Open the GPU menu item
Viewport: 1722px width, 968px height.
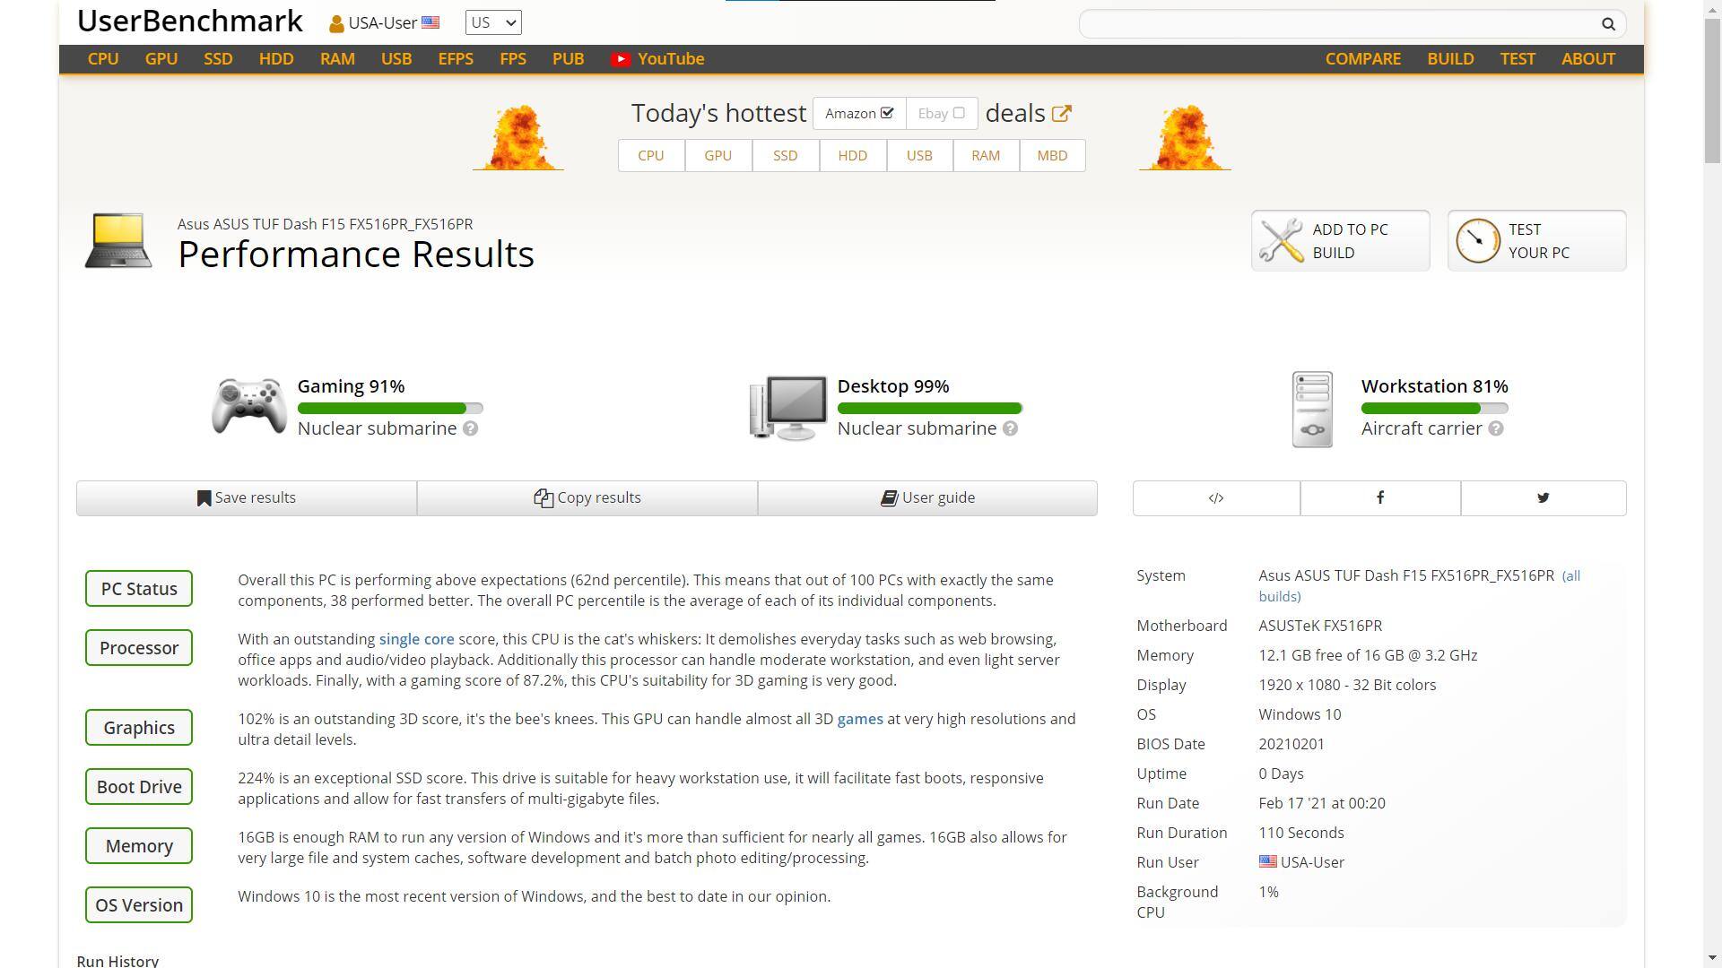[161, 59]
